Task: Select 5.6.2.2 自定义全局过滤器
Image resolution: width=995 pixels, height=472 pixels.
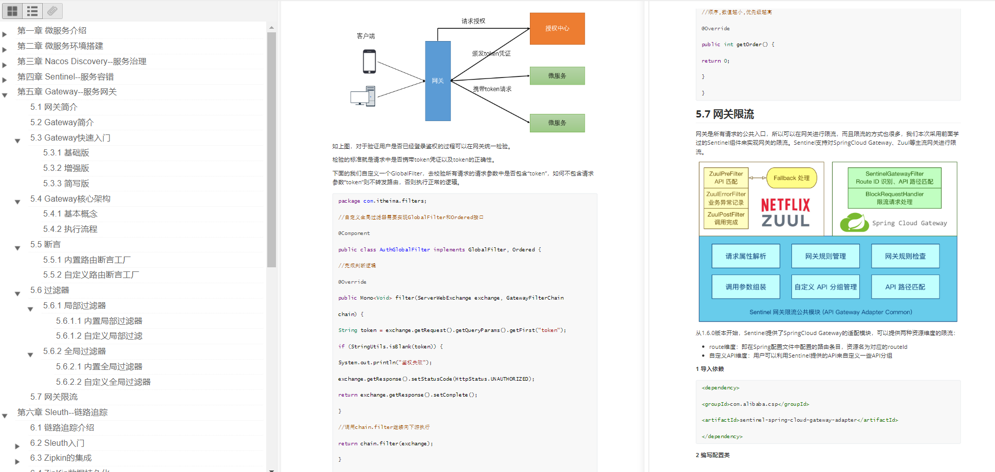Action: (103, 382)
